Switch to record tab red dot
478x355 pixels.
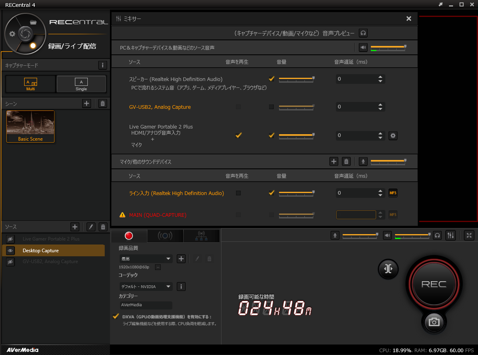click(129, 236)
